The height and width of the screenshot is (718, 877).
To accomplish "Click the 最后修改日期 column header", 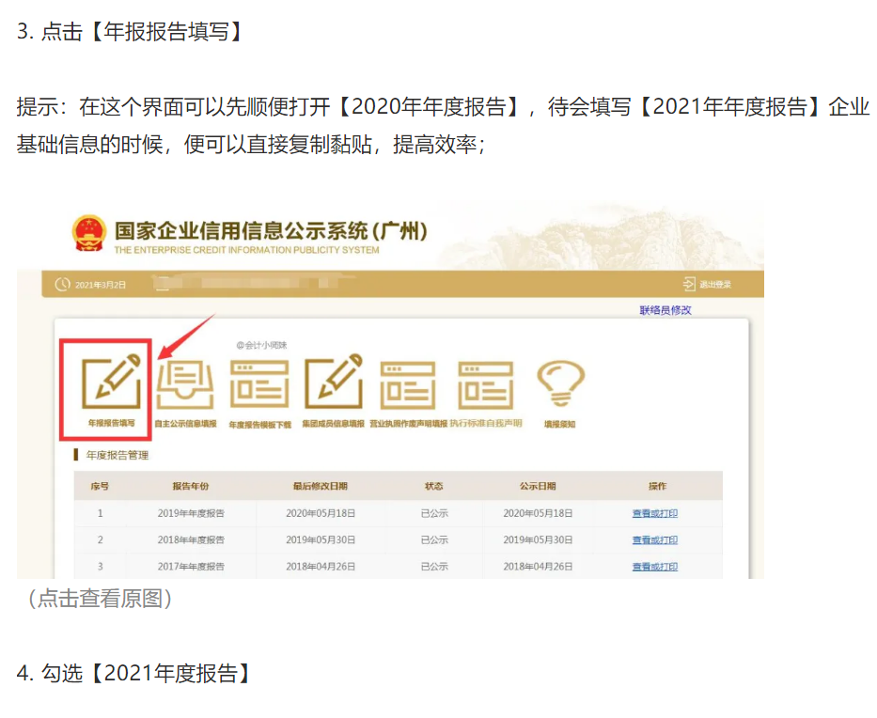I will tap(321, 486).
